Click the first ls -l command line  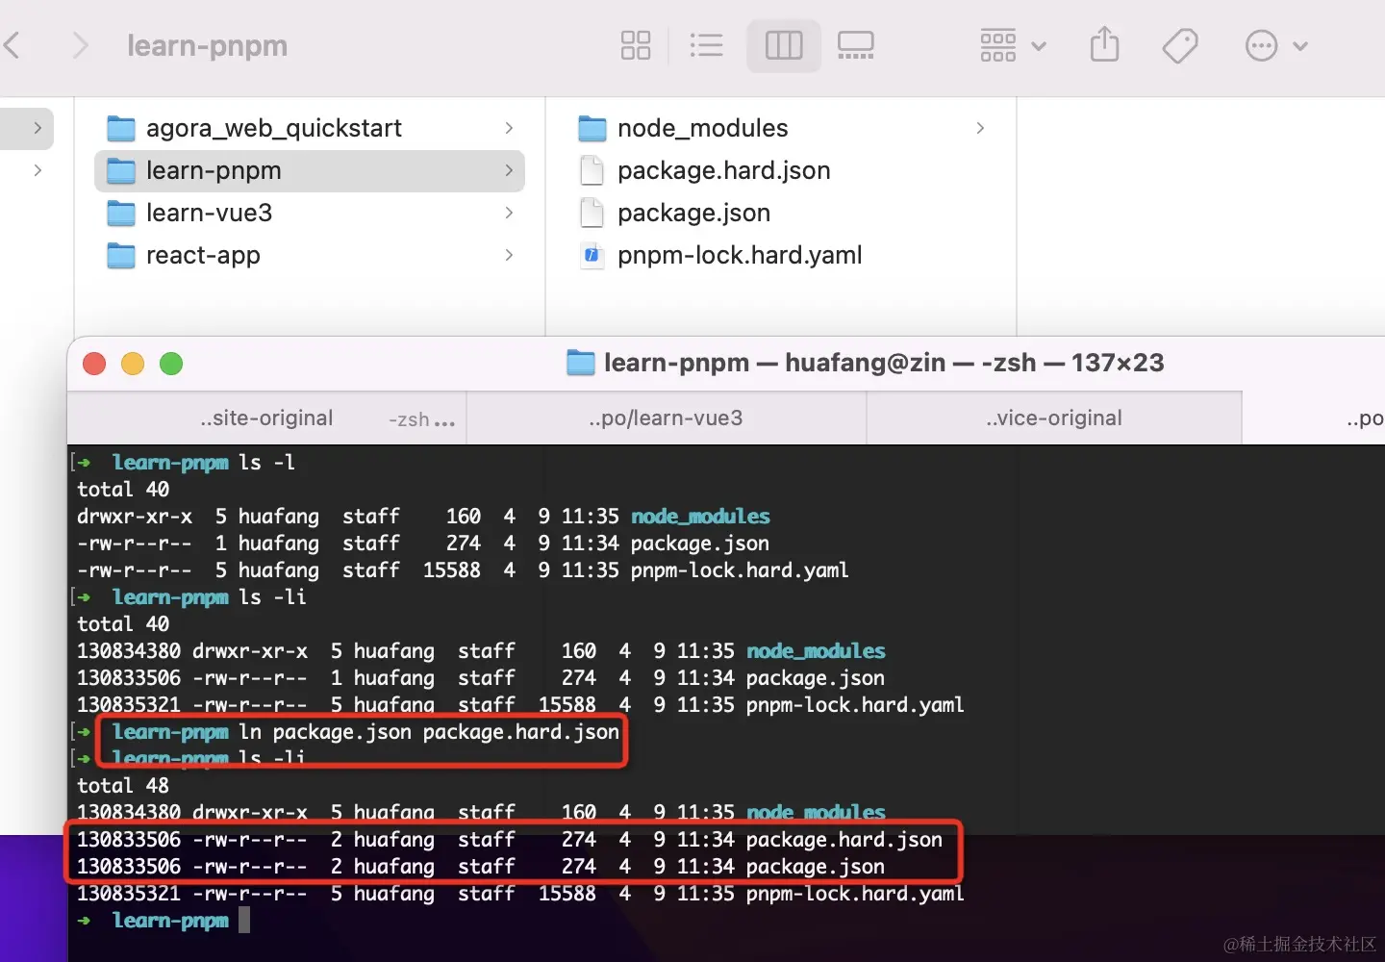click(x=267, y=463)
